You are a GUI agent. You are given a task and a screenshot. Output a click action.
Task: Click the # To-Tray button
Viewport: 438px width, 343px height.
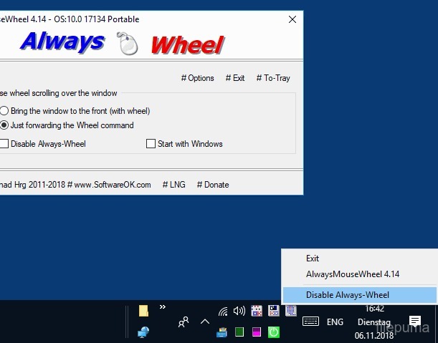click(273, 78)
